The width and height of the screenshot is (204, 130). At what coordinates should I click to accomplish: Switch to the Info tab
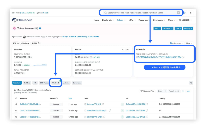pos(35,83)
